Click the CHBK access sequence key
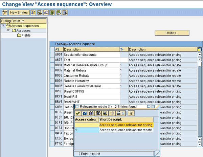The width and height of the screenshot is (203, 157). 59,107
